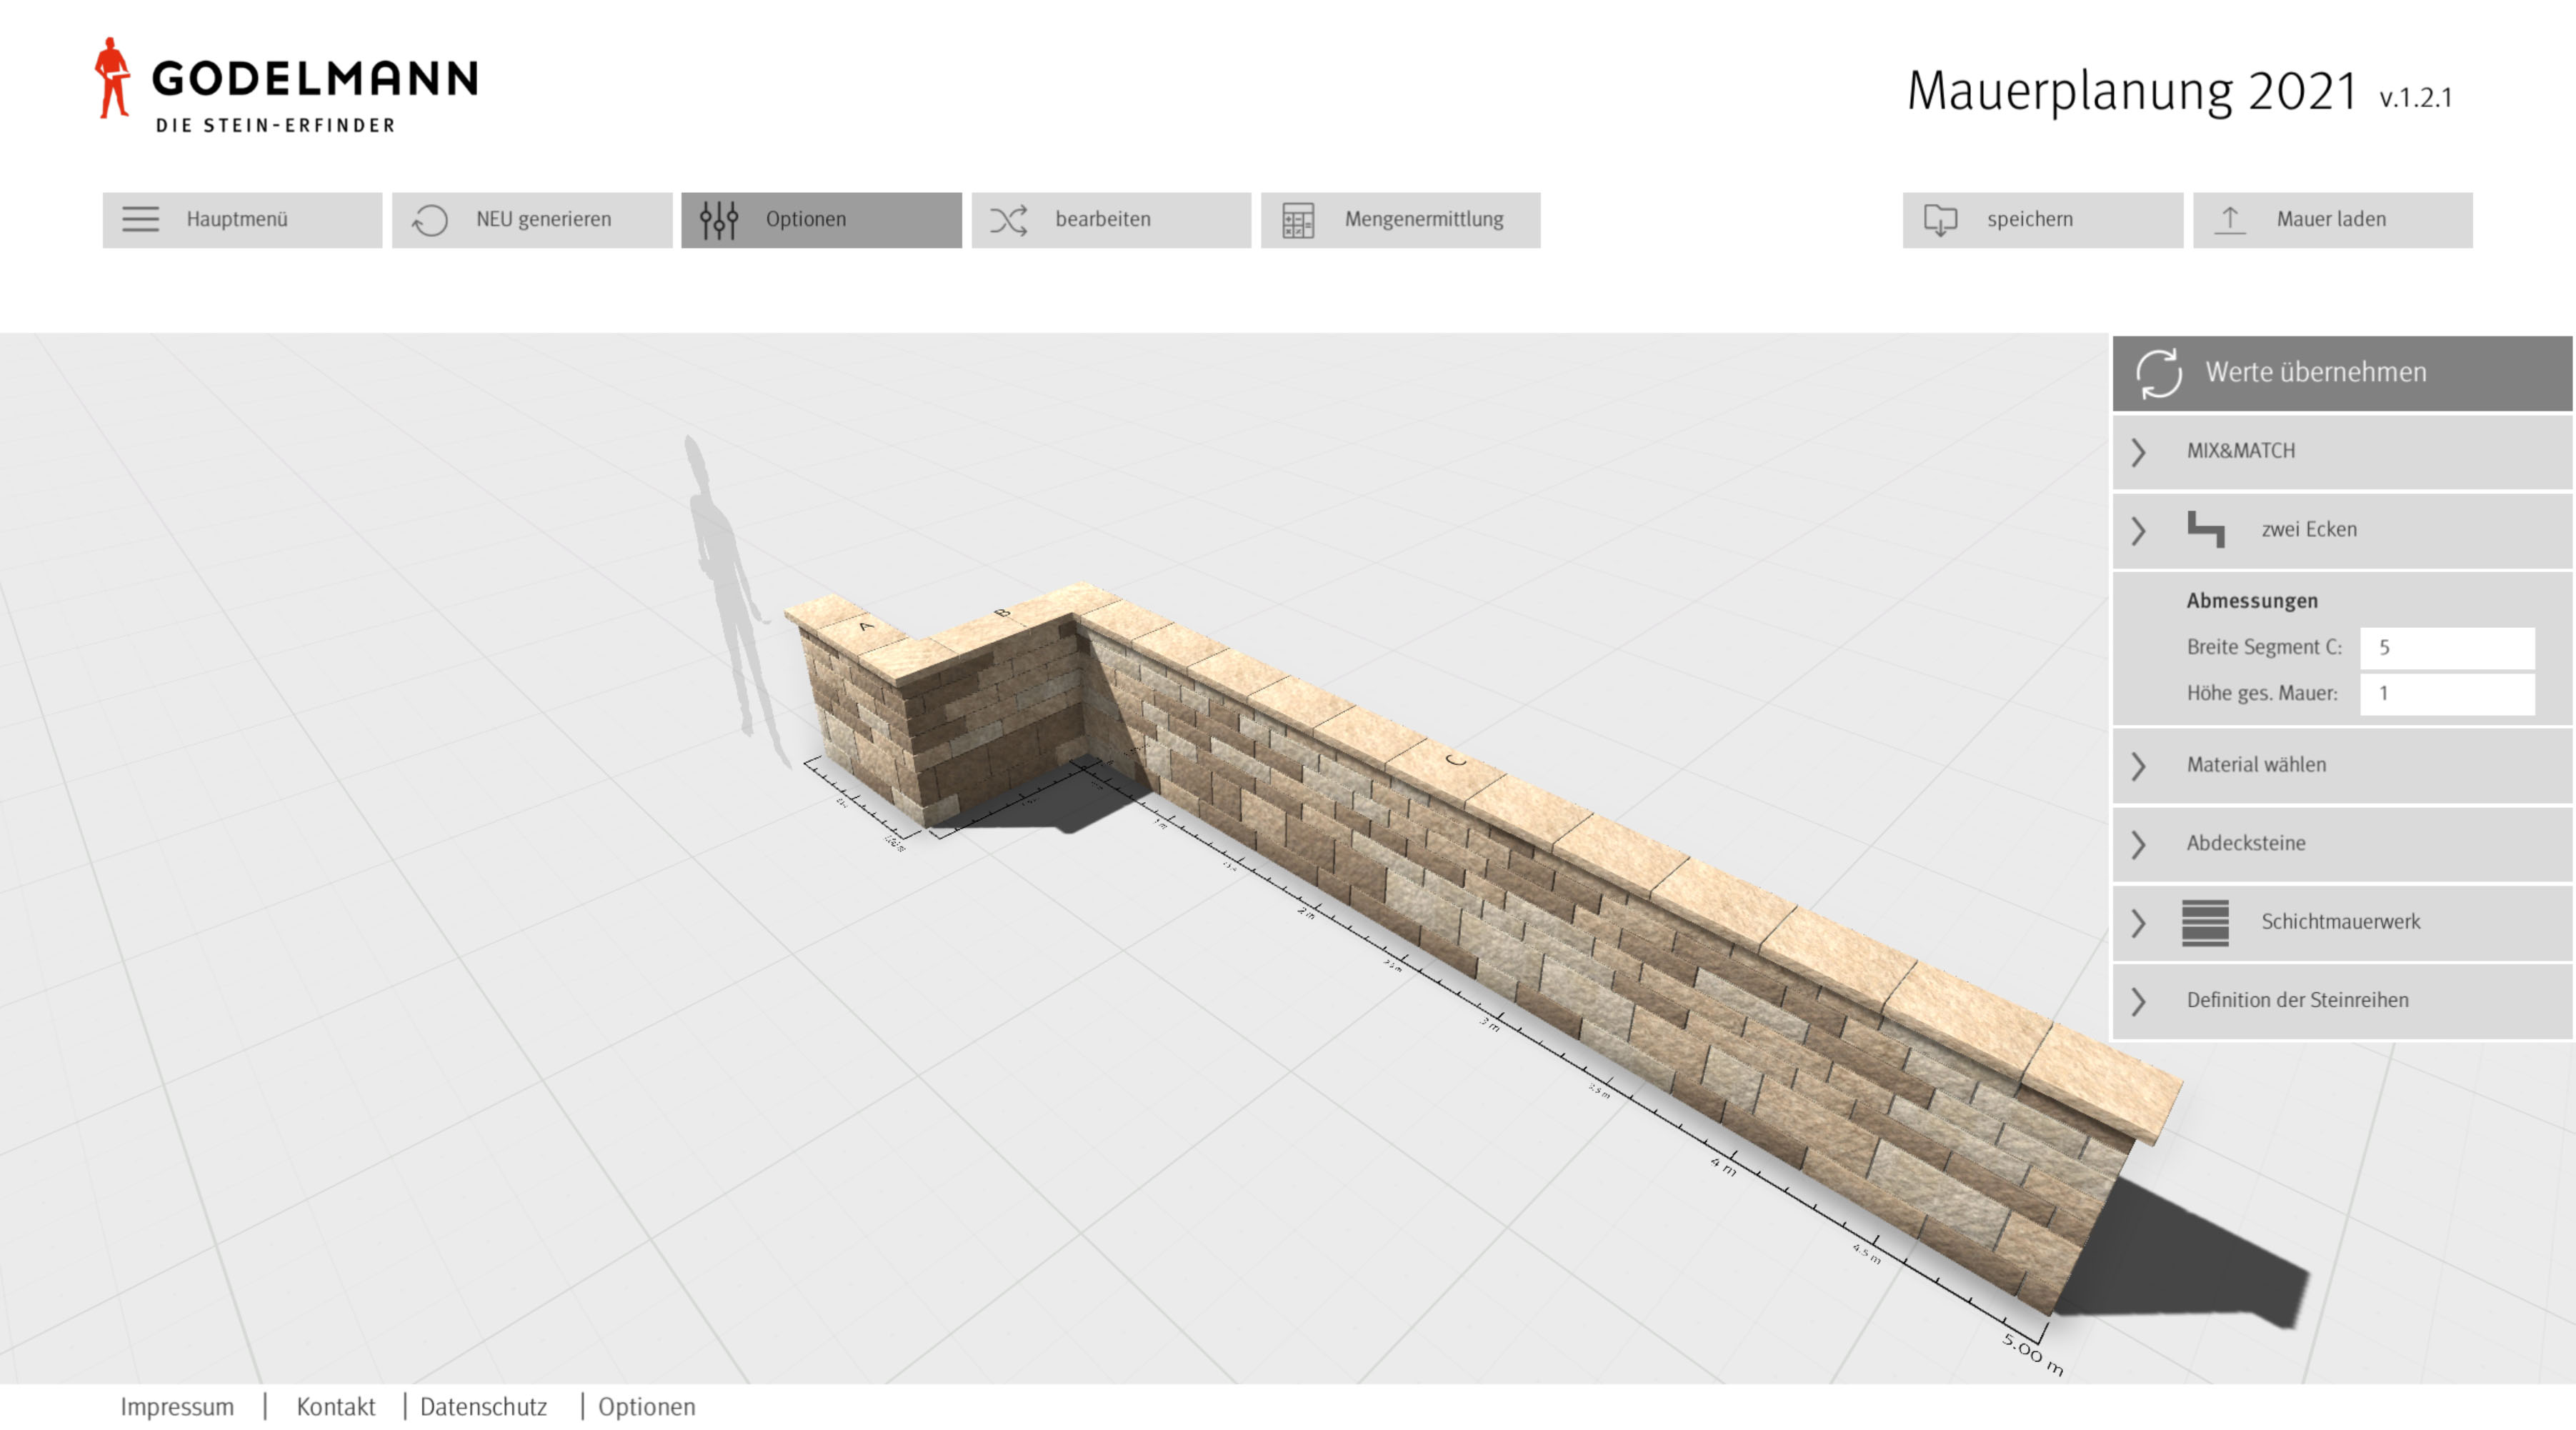Click the Godelmann logo
Viewport: 2576px width, 1430px height.
pyautogui.click(x=286, y=85)
